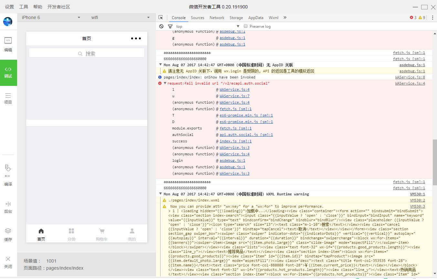Select the Console tab
The image size is (437, 279).
point(179,18)
